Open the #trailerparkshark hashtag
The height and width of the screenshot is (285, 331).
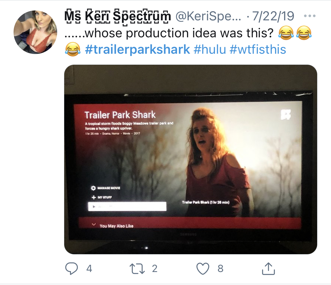point(137,49)
